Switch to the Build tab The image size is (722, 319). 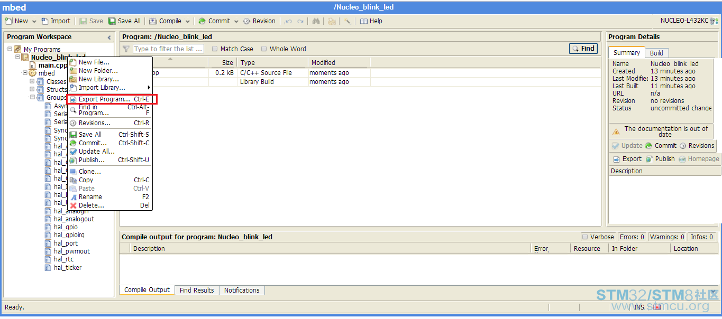coord(656,53)
